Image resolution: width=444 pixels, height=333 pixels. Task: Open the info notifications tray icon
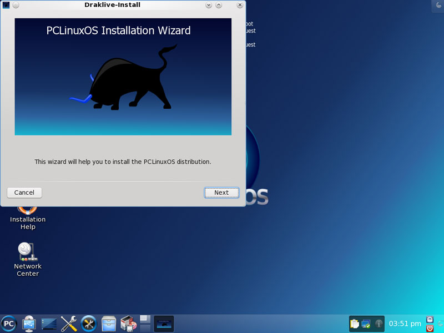pos(379,324)
